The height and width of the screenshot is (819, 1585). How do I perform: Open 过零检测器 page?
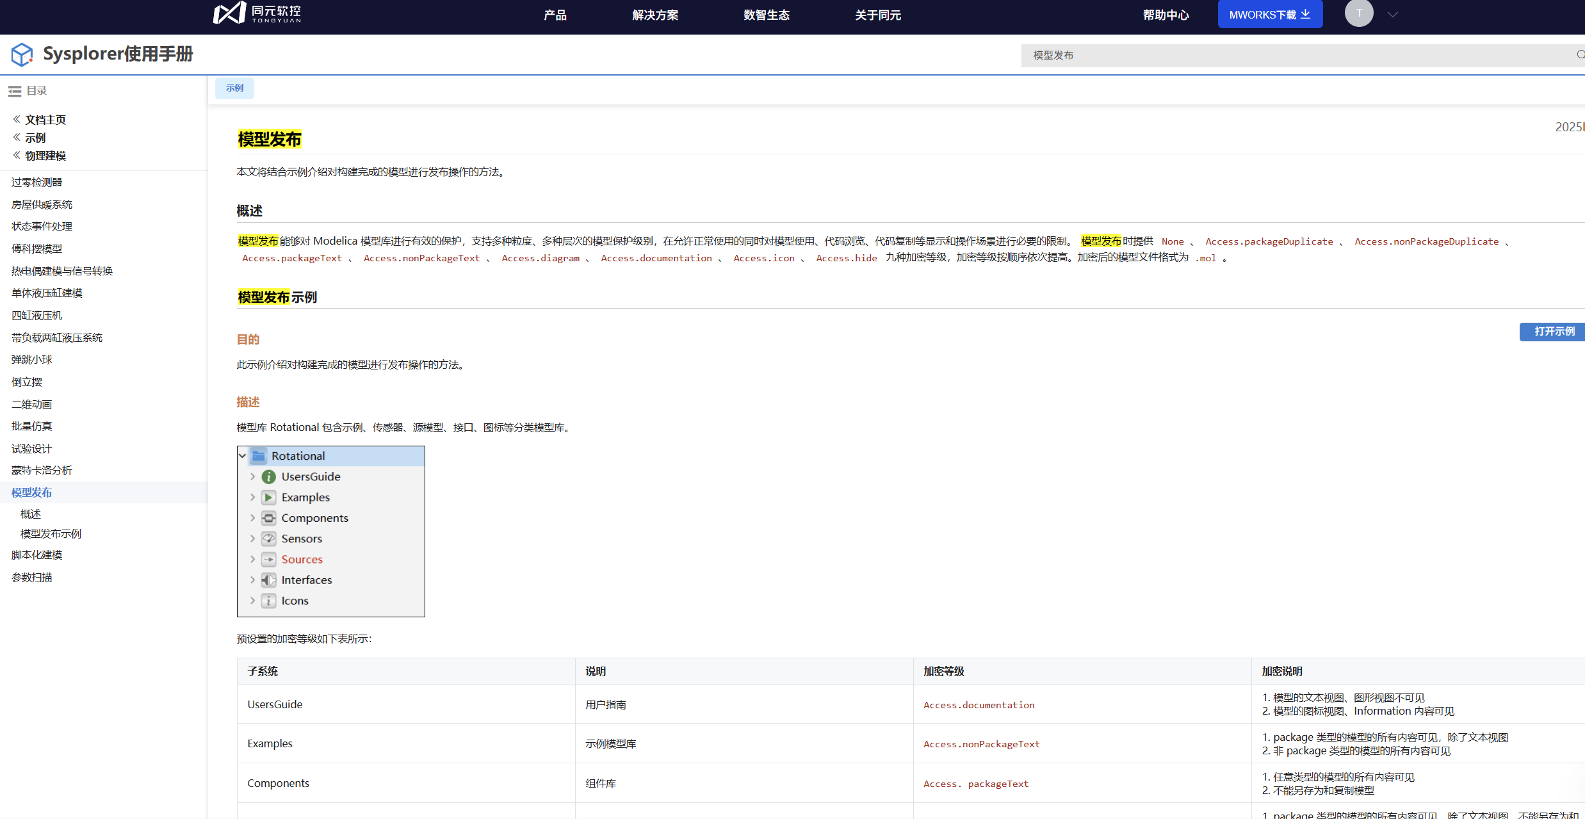tap(37, 182)
